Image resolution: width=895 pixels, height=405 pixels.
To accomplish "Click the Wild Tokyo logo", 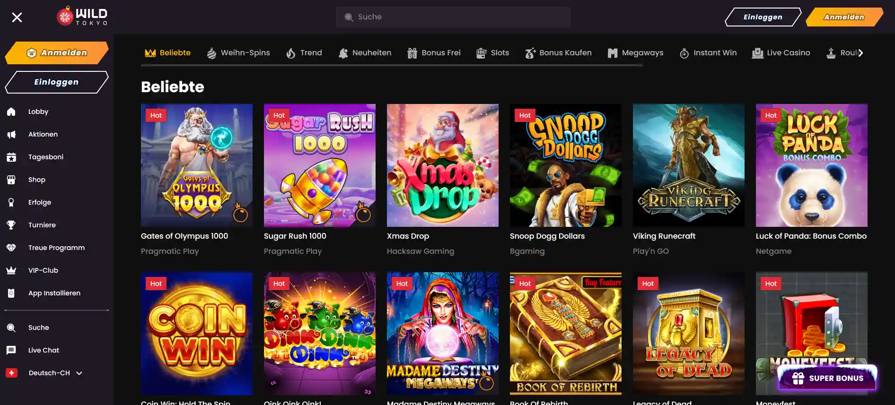I will (x=82, y=17).
